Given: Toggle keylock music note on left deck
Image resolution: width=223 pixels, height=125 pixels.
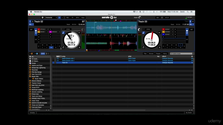Looking at the screenshot, I should tap(63, 33).
